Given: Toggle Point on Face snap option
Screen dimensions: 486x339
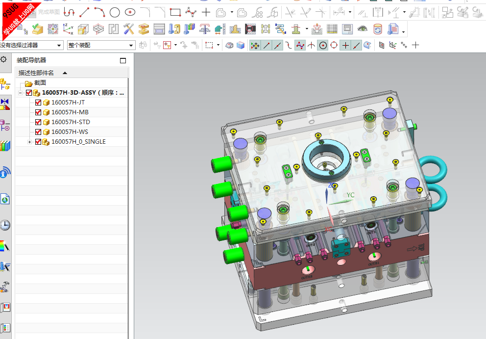Looking at the screenshot, I should 367,45.
